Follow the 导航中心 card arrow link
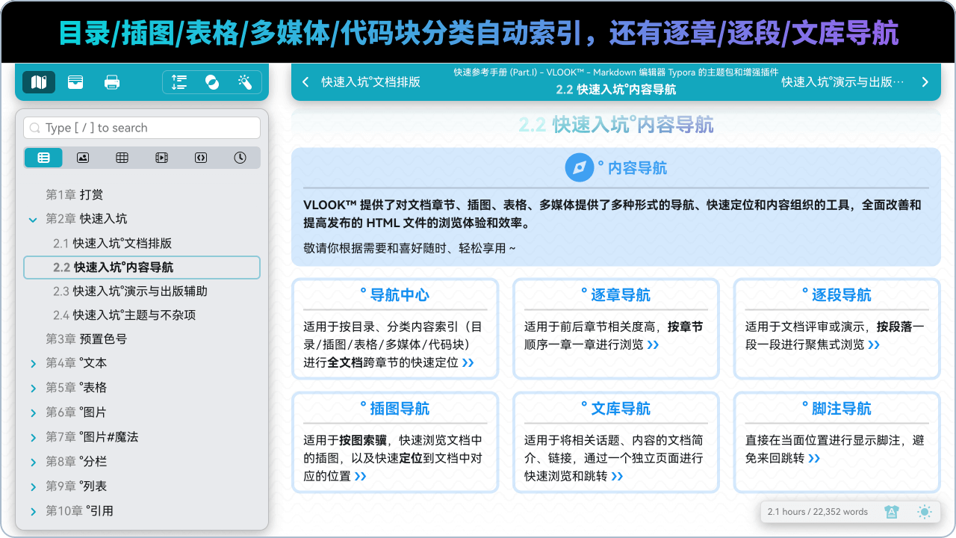Screen dimensions: 956x538 tap(468, 363)
